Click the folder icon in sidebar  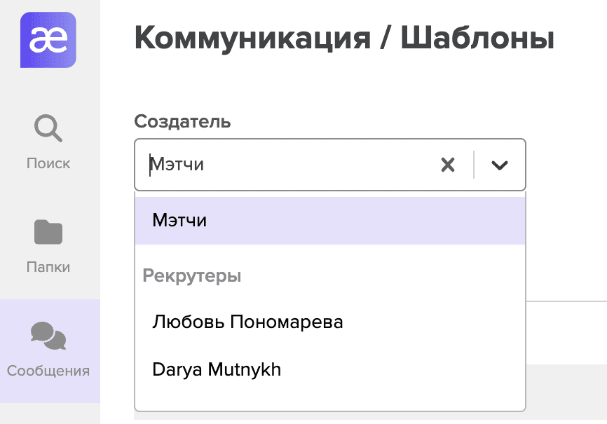coord(48,232)
